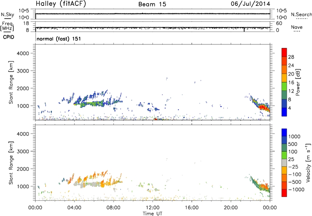
Task: Click the '20:00' time tick label
Action: point(231,208)
